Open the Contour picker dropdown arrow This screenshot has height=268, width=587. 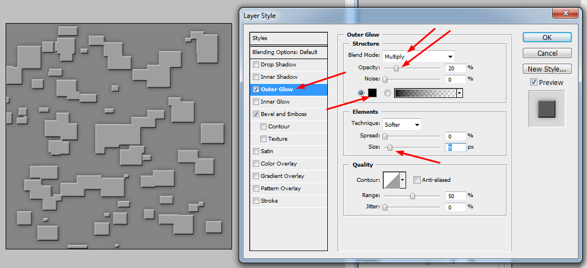pos(403,180)
